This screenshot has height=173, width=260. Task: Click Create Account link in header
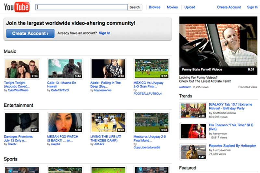[229, 7]
